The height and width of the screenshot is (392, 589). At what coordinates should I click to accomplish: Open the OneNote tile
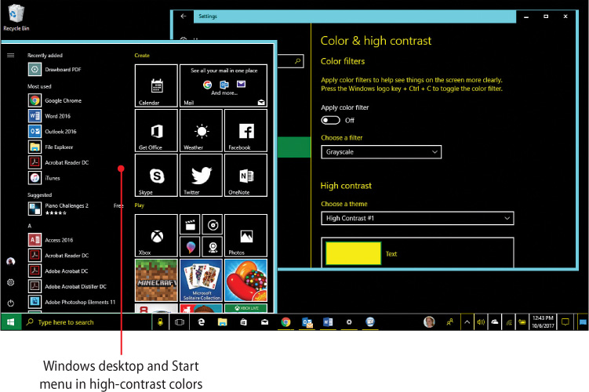[245, 176]
